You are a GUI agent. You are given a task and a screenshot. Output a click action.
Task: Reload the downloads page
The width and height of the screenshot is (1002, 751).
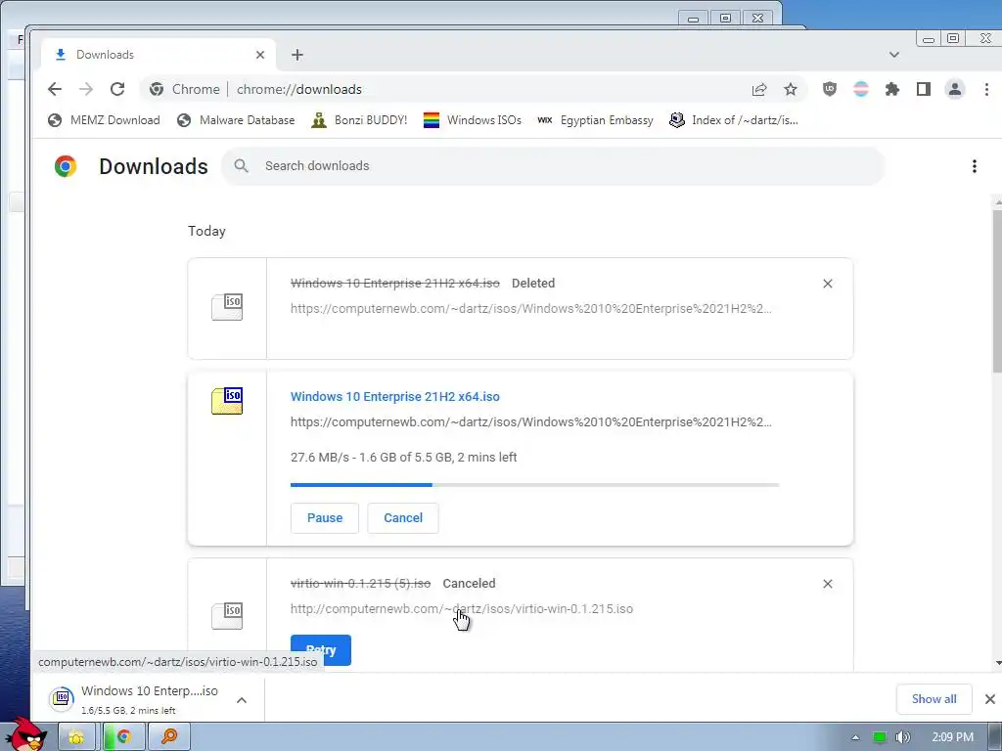[x=117, y=89]
